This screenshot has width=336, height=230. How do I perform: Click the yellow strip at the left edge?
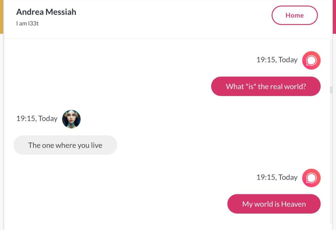[x=1, y=16]
